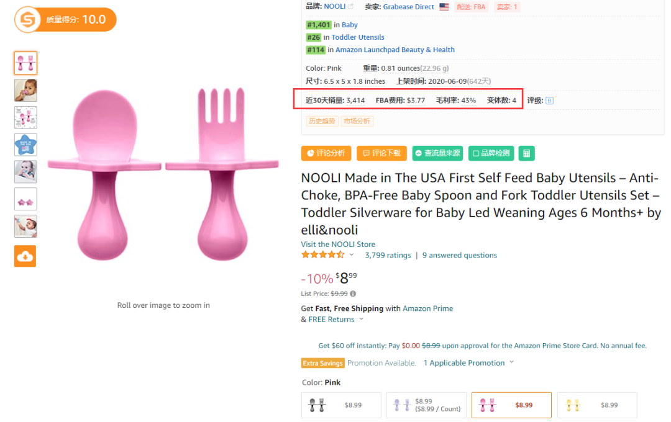The height and width of the screenshot is (422, 671).
Task: Click the US flag icon beside seller
Action: coord(444,7)
